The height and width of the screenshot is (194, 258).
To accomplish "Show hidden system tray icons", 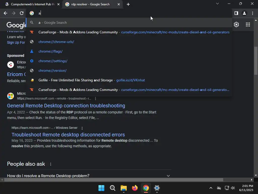I will 211,188.
